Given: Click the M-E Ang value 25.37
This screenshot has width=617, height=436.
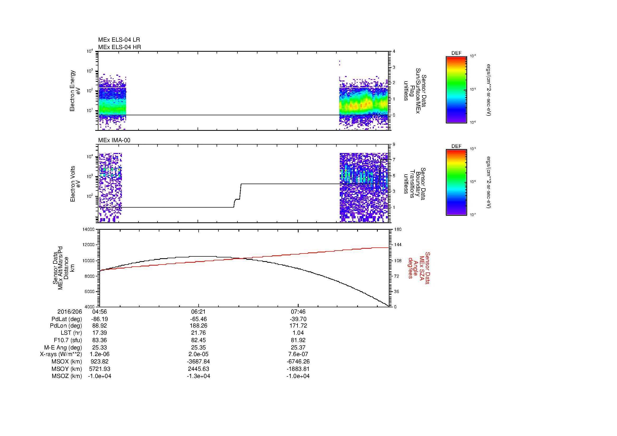Looking at the screenshot, I should pyautogui.click(x=298, y=348).
